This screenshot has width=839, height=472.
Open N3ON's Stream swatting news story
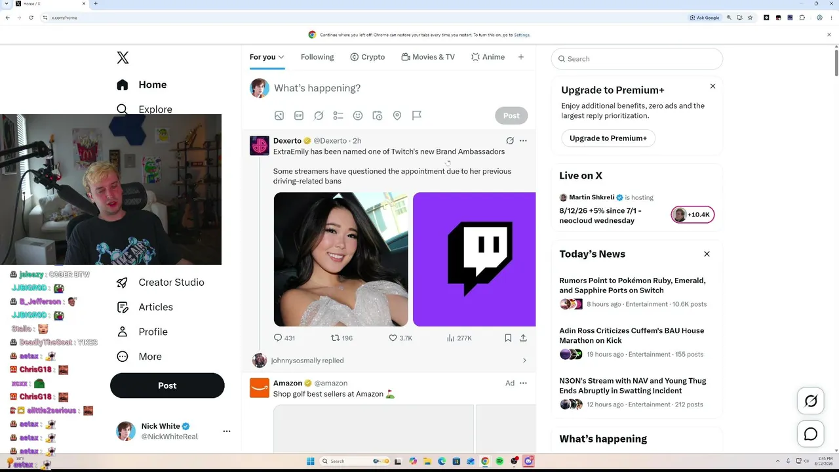point(633,385)
